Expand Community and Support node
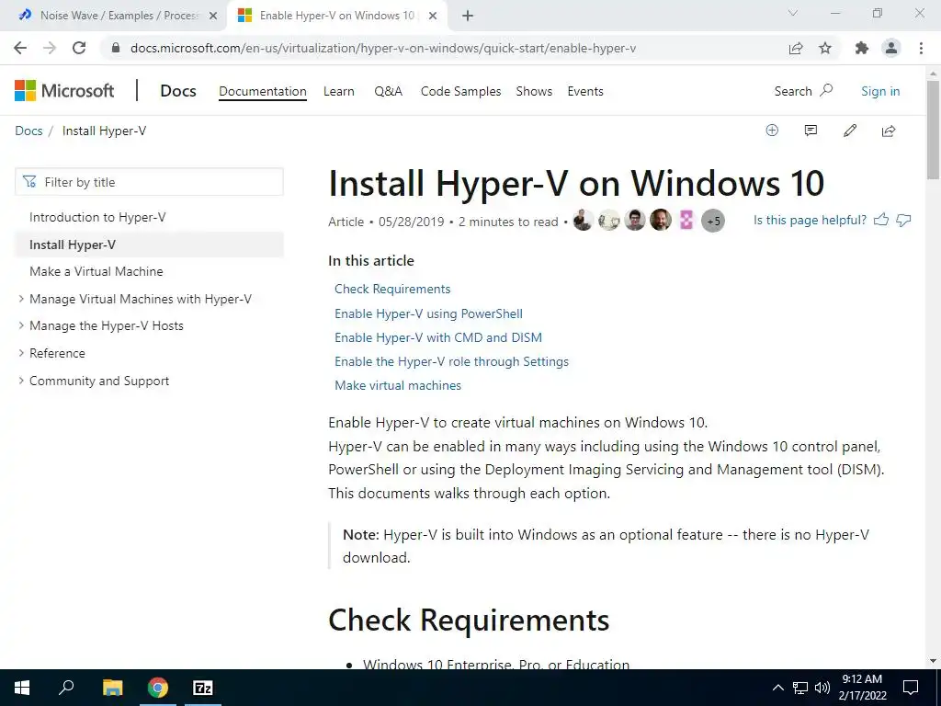 (x=21, y=381)
